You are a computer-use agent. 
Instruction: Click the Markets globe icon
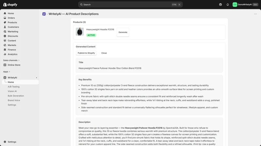pos(5,45)
